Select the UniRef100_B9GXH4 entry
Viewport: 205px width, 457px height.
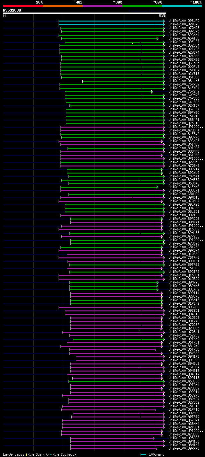click(x=184, y=35)
